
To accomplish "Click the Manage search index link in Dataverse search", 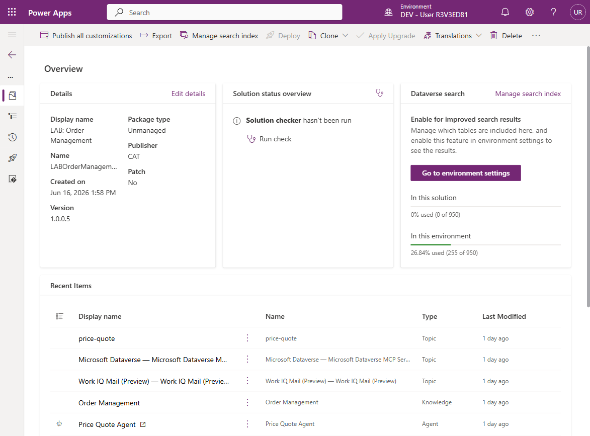I will pos(528,94).
